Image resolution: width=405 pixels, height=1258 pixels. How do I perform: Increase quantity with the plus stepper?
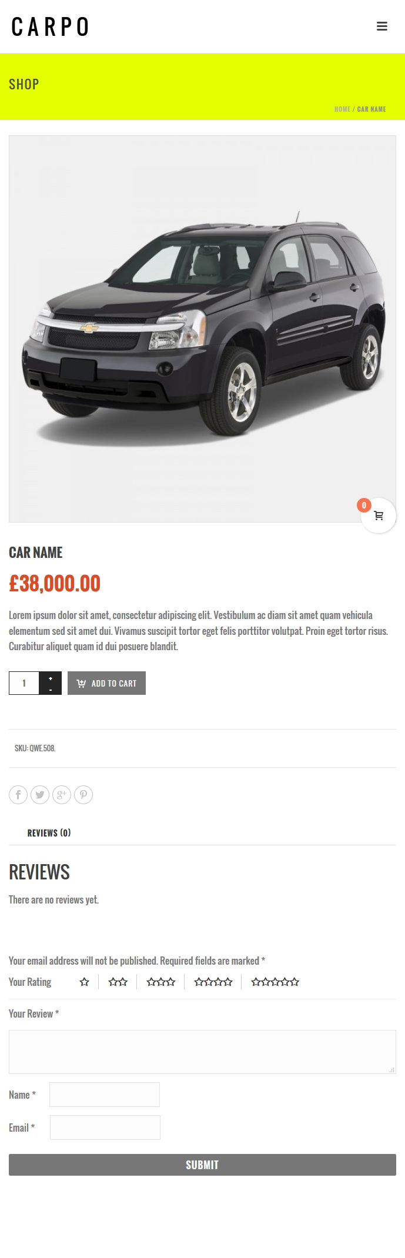(x=51, y=678)
